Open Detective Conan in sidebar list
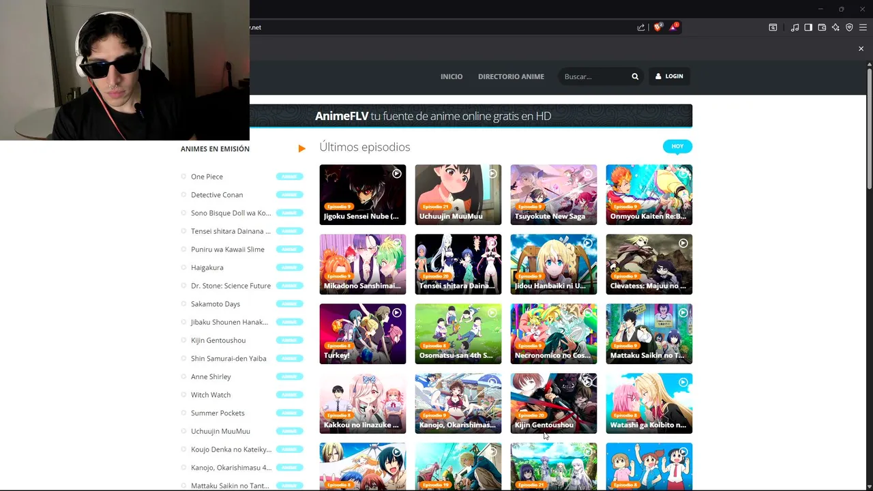Image resolution: width=873 pixels, height=491 pixels. (x=217, y=195)
